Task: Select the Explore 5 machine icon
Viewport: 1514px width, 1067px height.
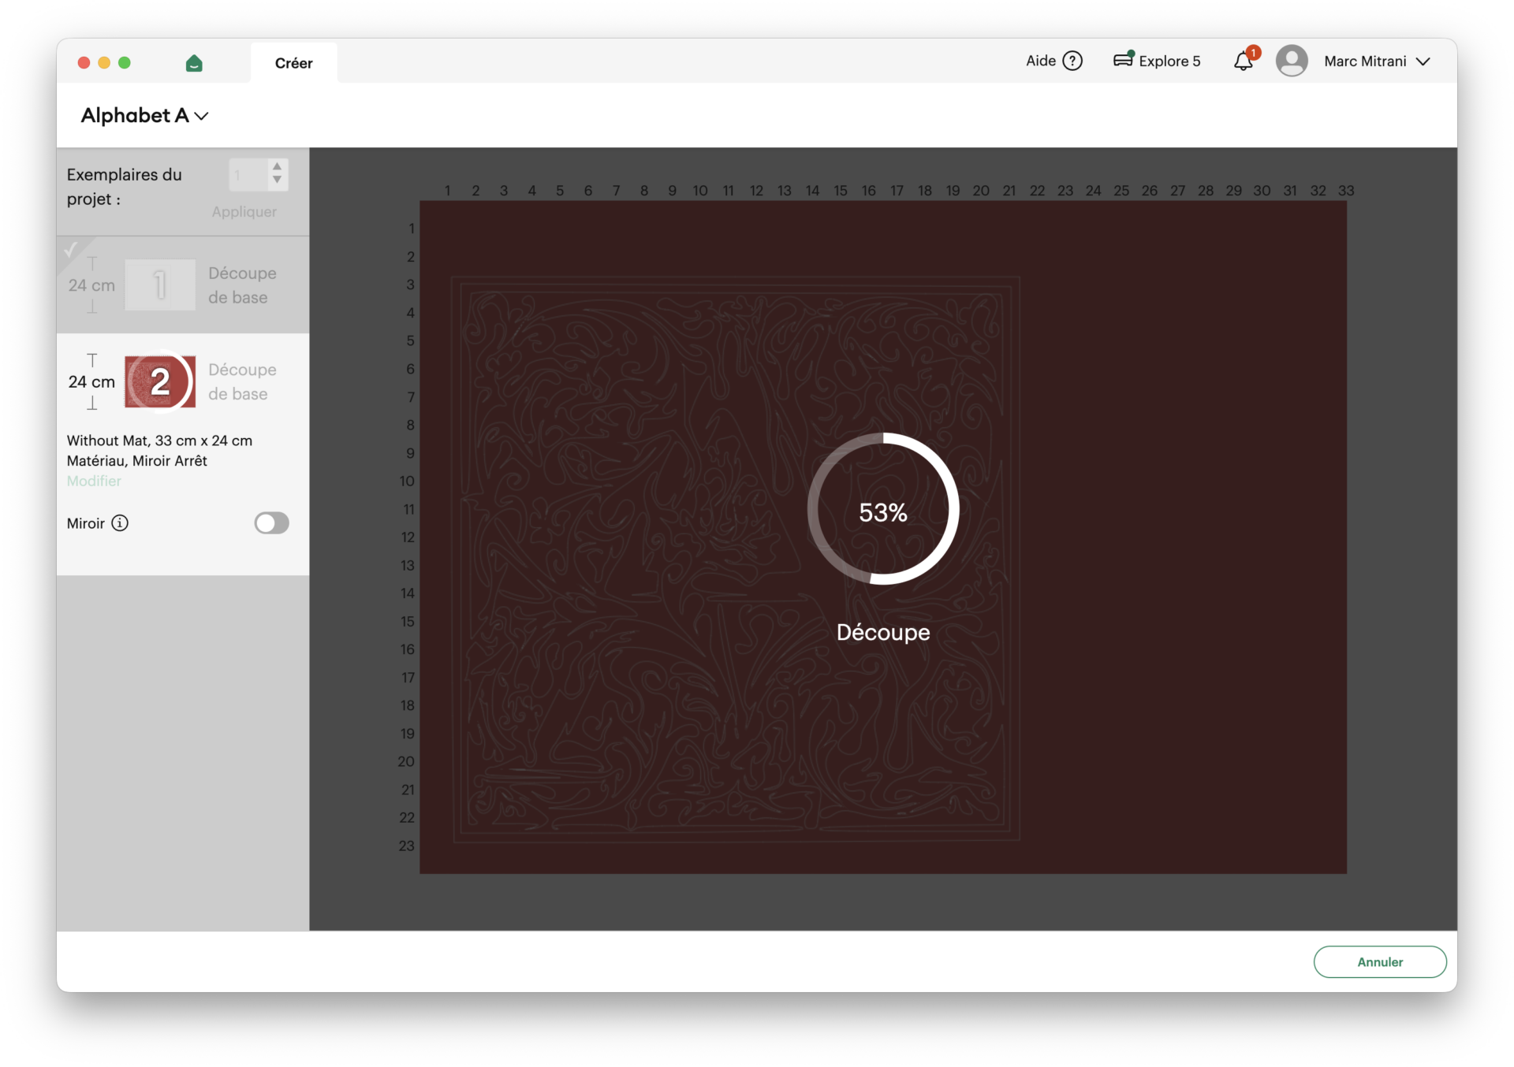Action: (1123, 60)
